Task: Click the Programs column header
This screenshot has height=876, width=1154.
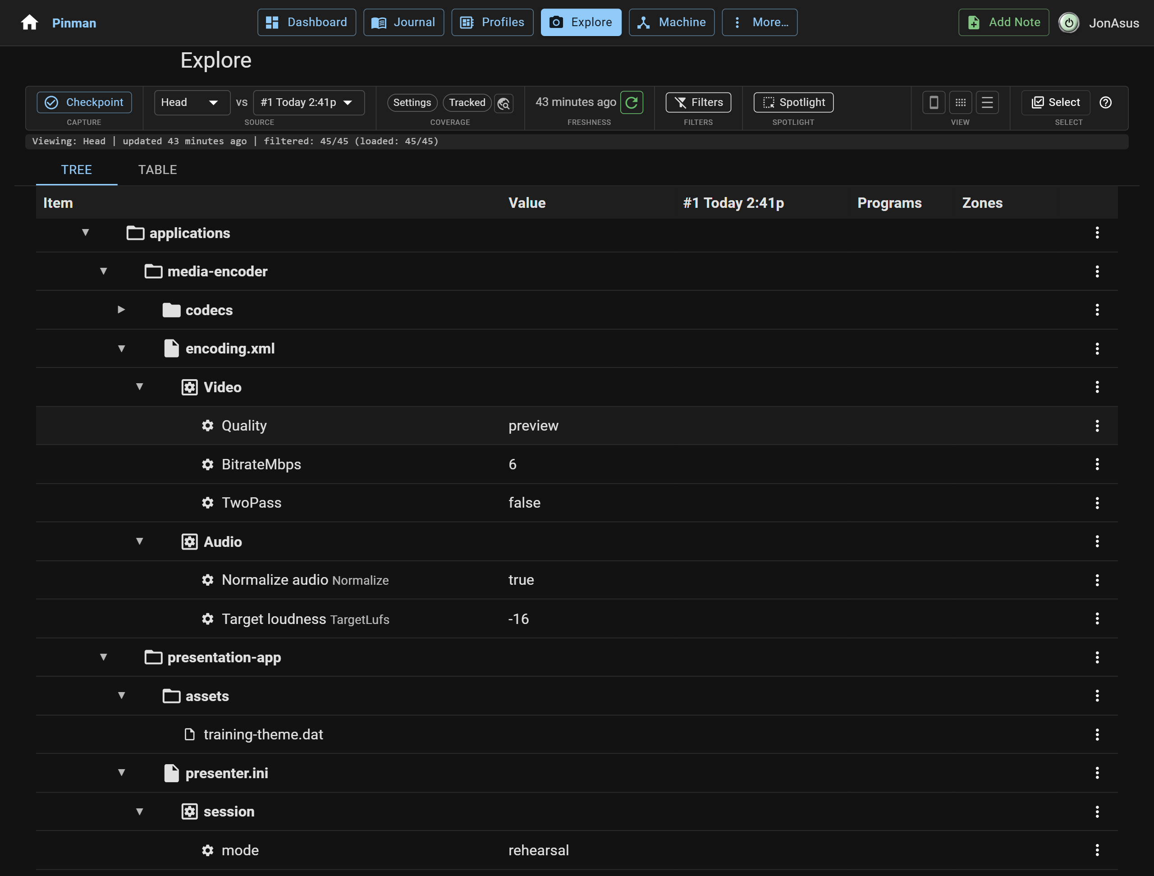Action: 889,203
